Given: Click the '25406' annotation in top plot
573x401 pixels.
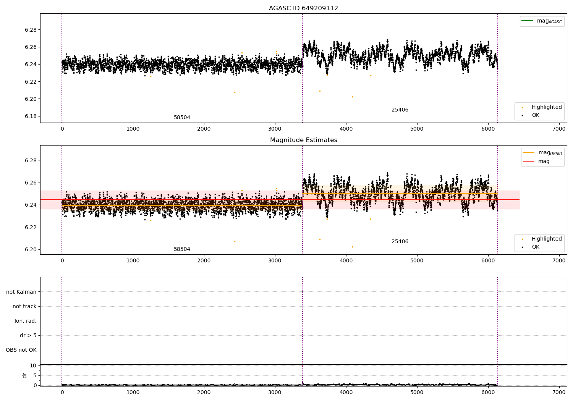Looking at the screenshot, I should [400, 110].
